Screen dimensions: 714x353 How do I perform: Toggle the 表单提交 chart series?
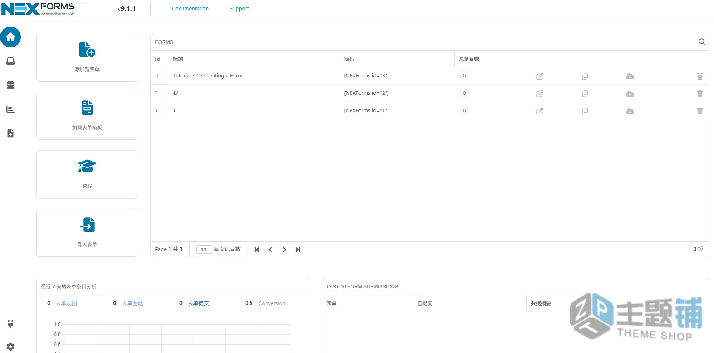(x=198, y=303)
